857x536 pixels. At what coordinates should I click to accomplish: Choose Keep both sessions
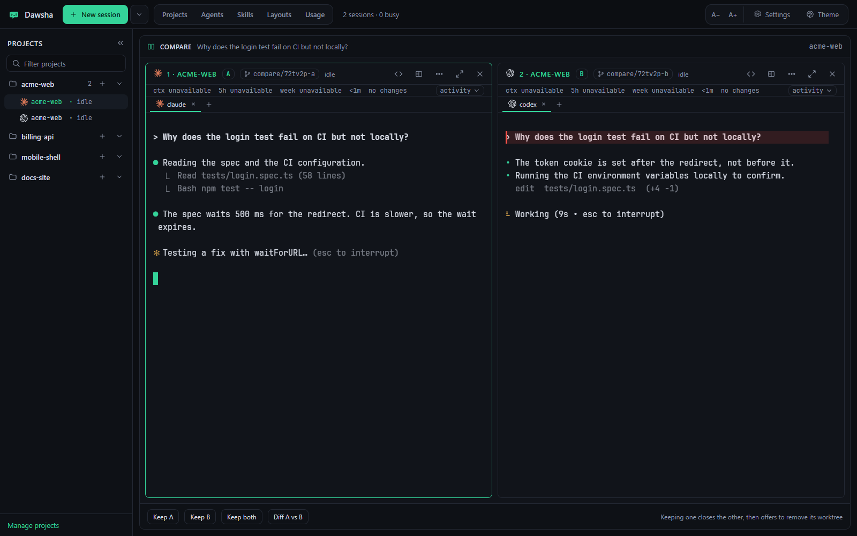(242, 517)
